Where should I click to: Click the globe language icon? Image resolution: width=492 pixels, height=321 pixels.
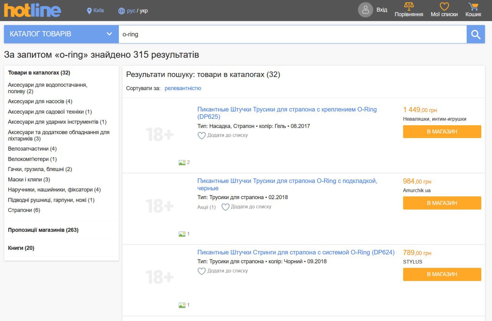(x=121, y=11)
